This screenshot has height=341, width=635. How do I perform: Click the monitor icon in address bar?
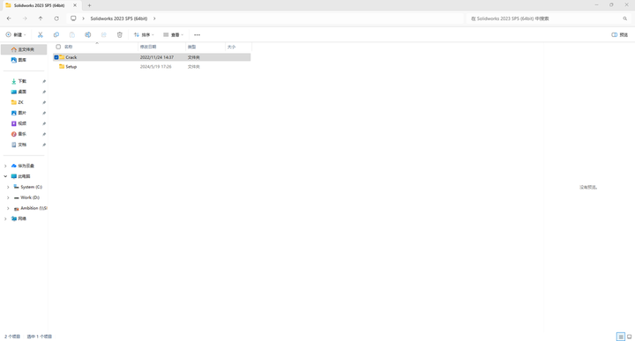pos(73,19)
